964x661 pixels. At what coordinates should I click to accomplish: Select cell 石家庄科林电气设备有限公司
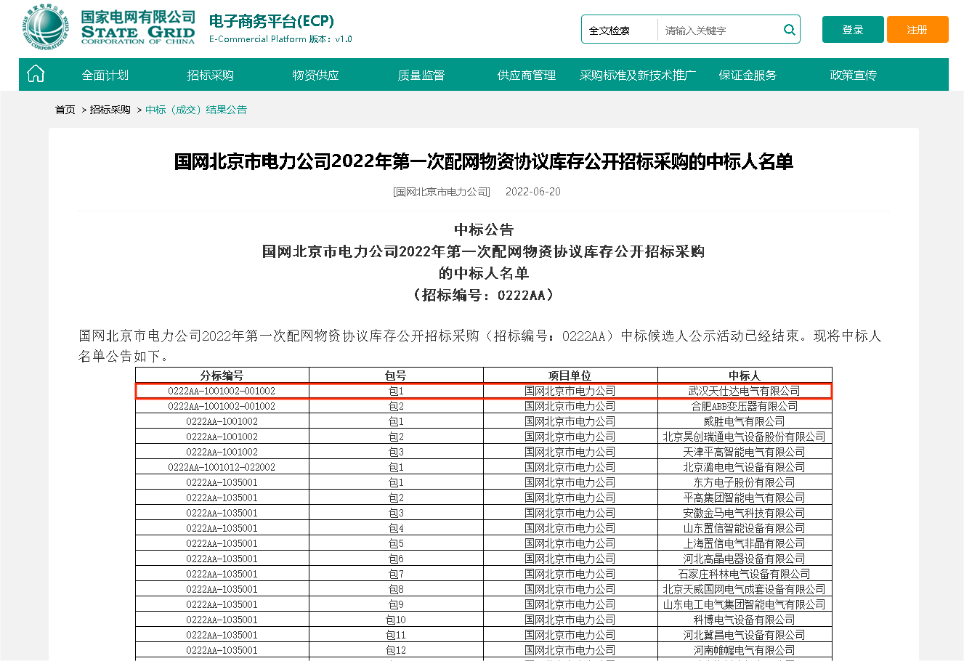745,574
